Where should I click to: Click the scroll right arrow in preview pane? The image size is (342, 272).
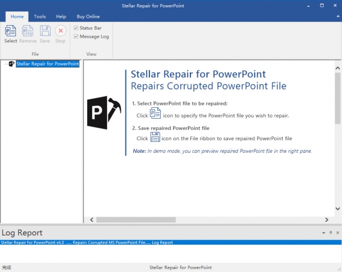coord(327,220)
